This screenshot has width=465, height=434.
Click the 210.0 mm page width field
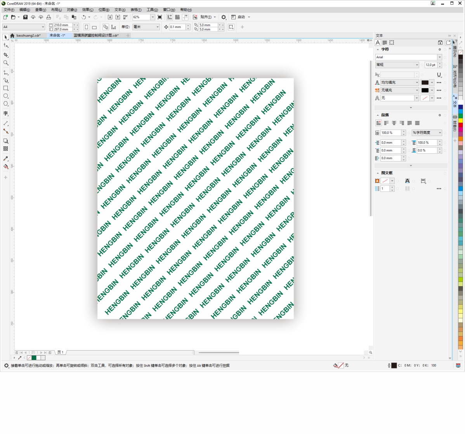pos(63,25)
